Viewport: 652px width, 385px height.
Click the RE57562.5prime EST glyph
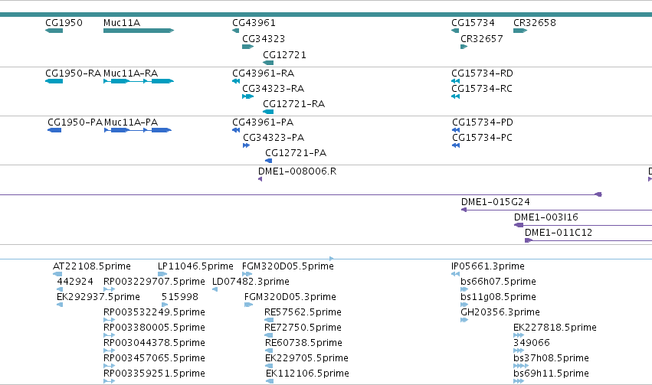click(269, 320)
